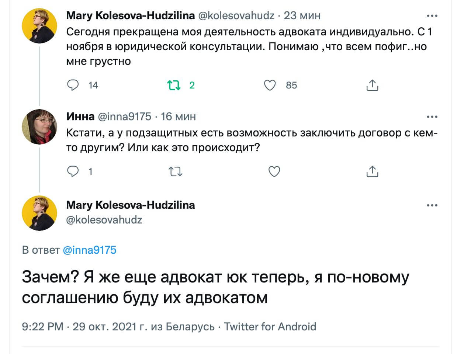Share Инна's tweet
The width and height of the screenshot is (464, 354).
pos(372,171)
